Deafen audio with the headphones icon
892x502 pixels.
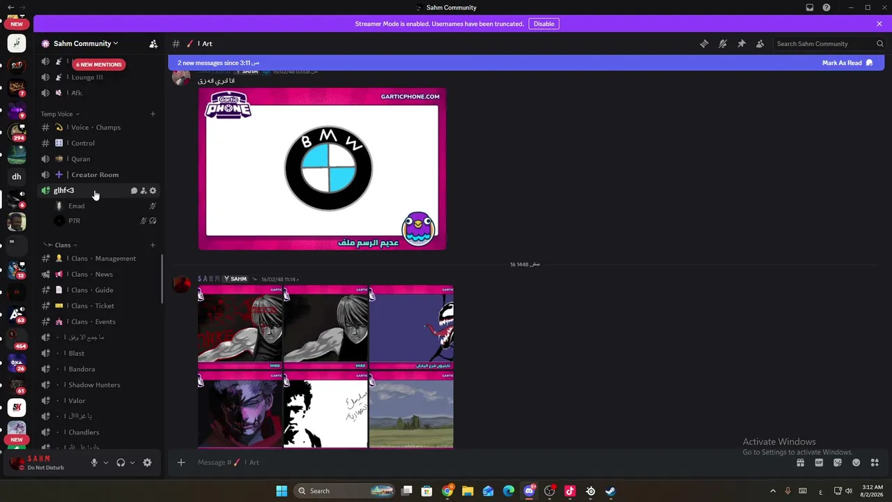(121, 462)
